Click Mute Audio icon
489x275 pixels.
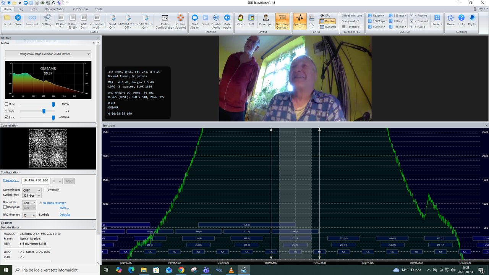pos(227,18)
